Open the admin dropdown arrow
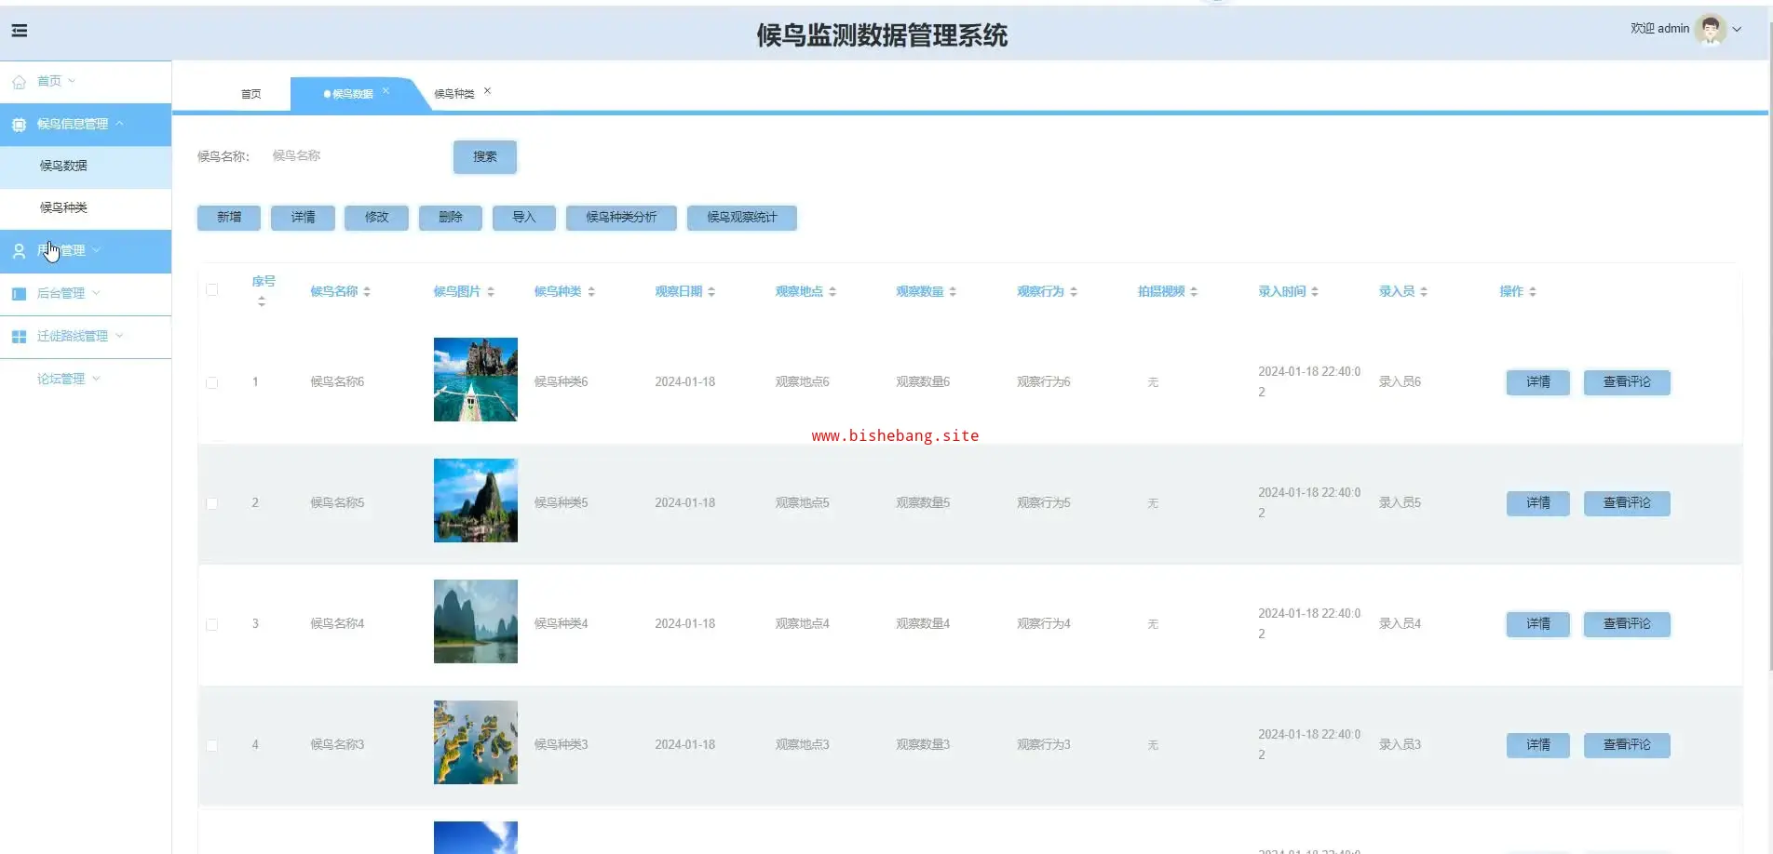 click(1737, 30)
